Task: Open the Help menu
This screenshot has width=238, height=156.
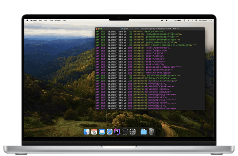Action: [x=64, y=20]
